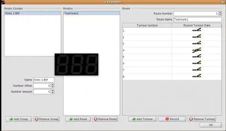Click the Remove Group button

tap(47, 119)
